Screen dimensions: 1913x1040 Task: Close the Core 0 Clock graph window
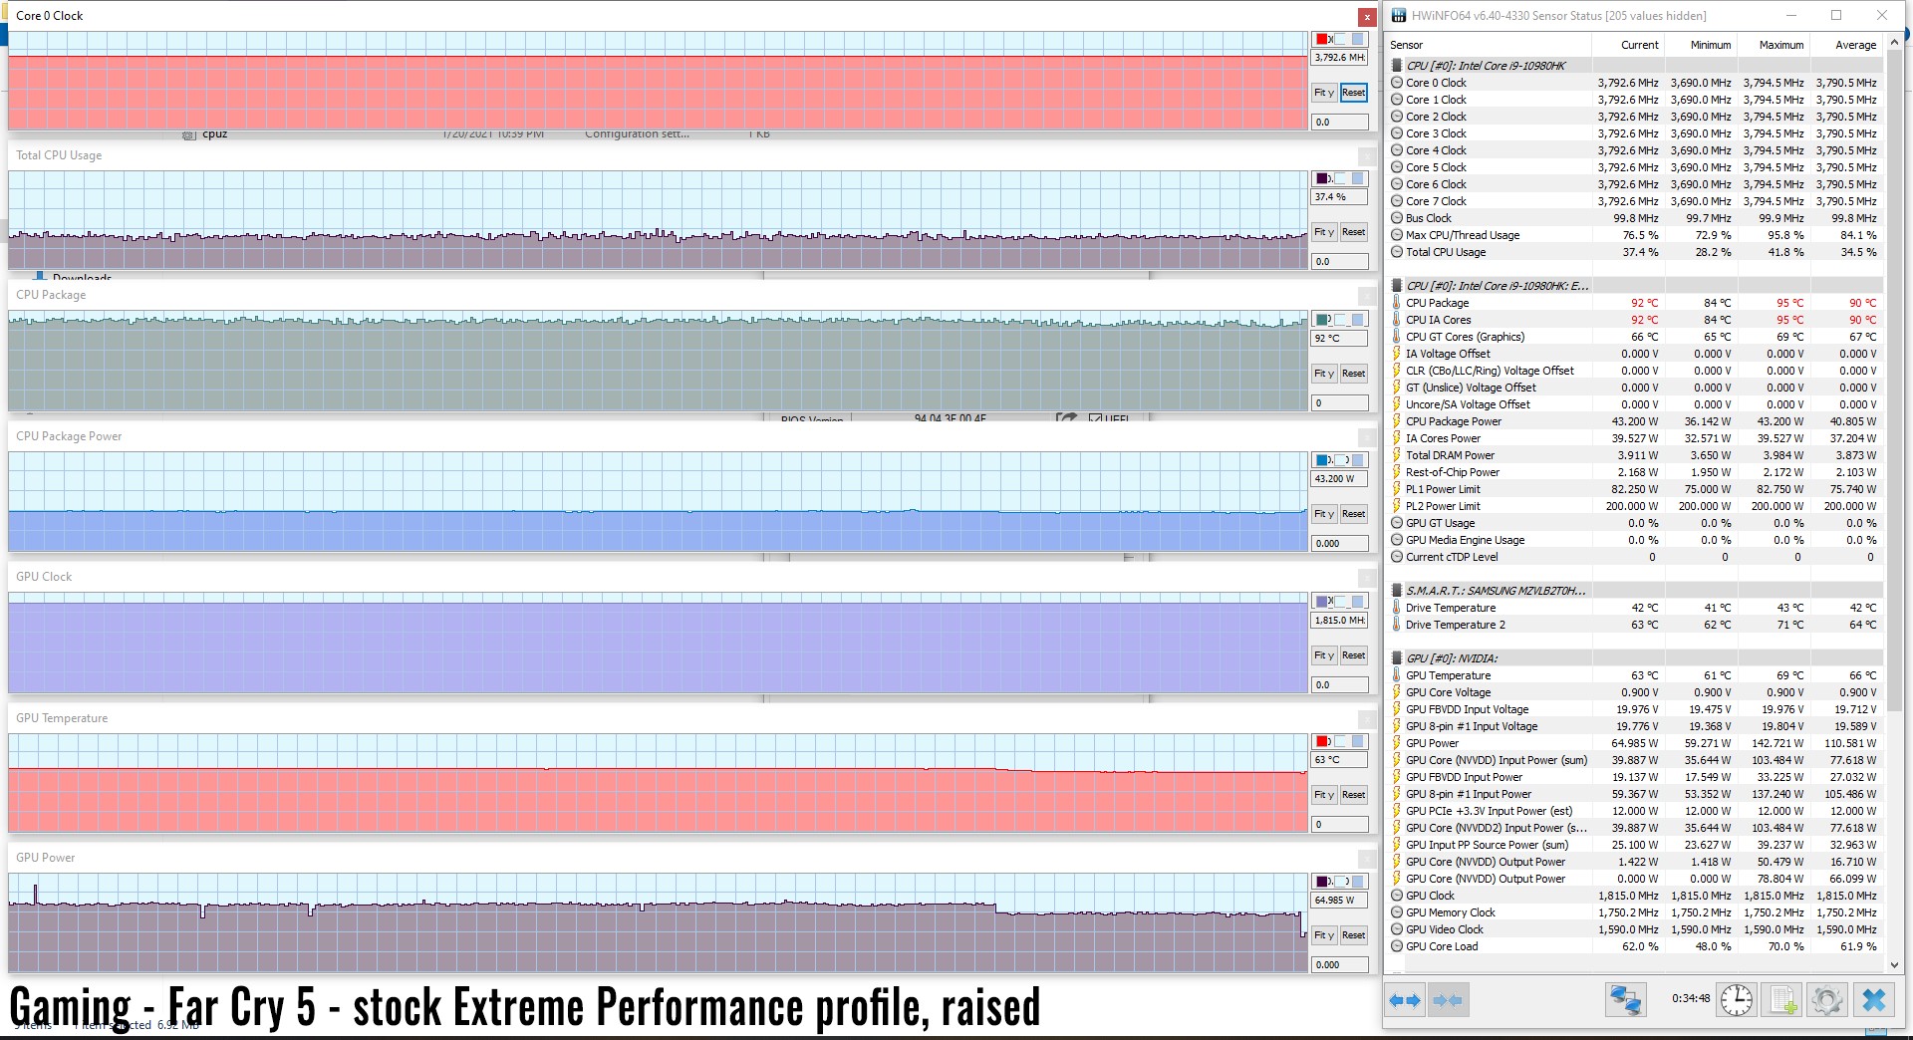click(1367, 17)
